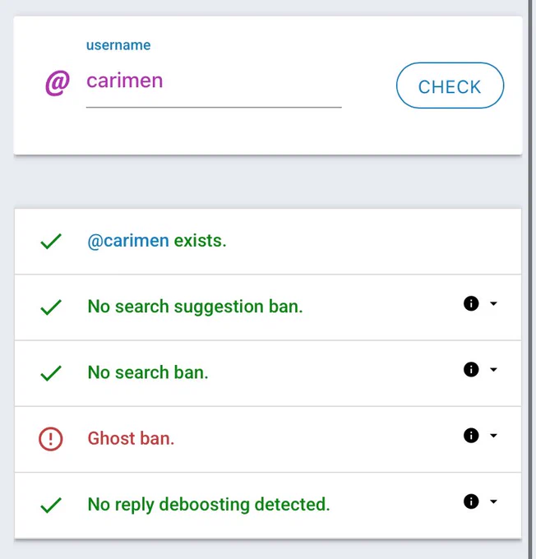Open the @carimen profile link
Image resolution: width=536 pixels, height=559 pixels.
pyautogui.click(x=128, y=241)
